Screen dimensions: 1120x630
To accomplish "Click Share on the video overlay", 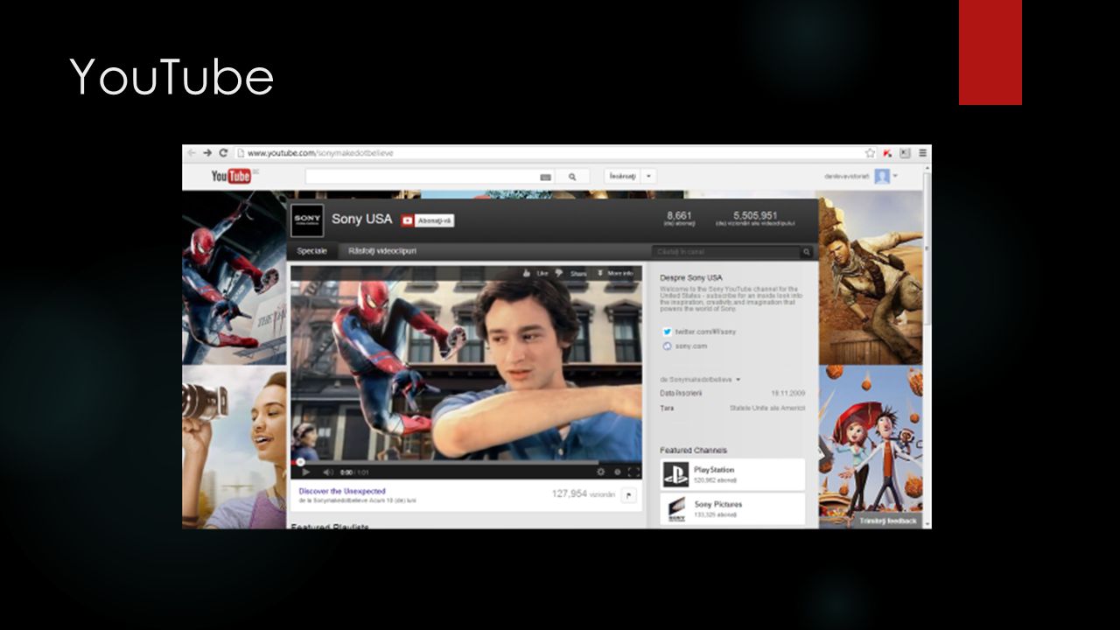I will pos(578,274).
